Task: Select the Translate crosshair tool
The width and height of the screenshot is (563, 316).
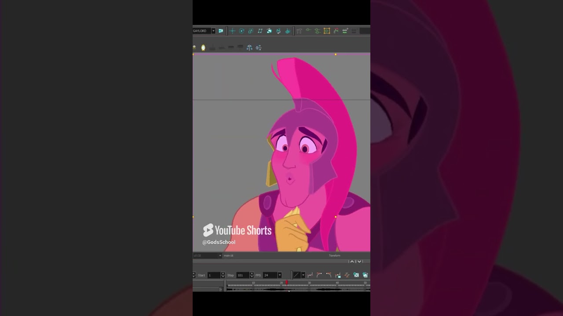Action: pos(232,31)
